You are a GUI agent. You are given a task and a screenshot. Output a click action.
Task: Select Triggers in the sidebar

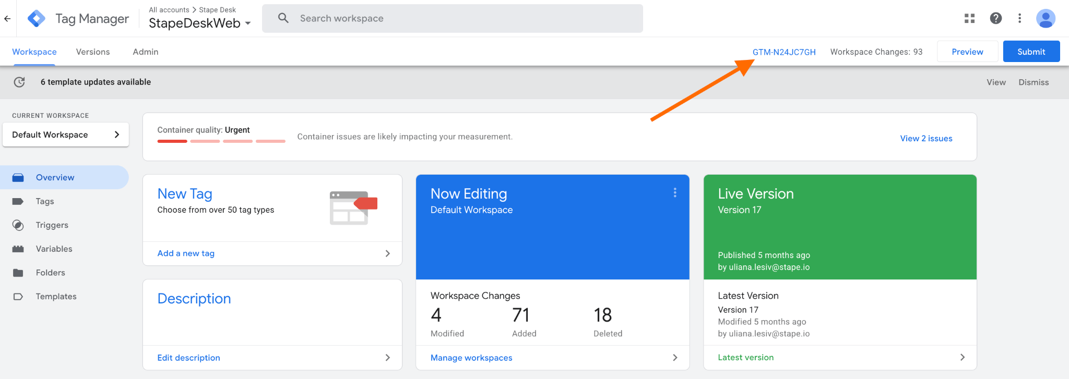[52, 225]
